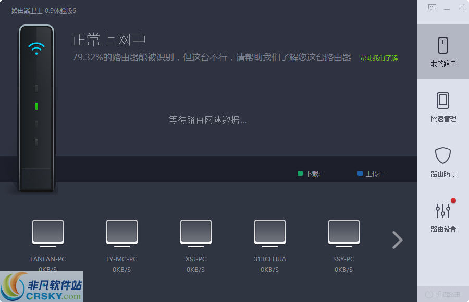This screenshot has height=302, width=469.
Task: Click the power icon on 重启路由
Action: click(428, 293)
